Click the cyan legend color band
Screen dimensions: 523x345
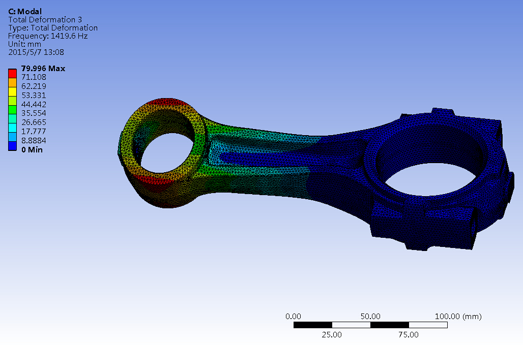pos(12,128)
